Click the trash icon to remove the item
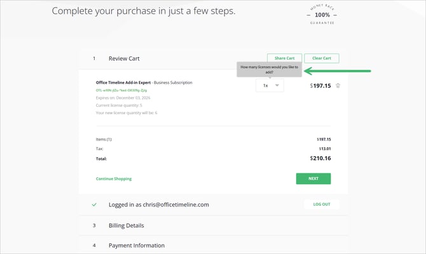 (338, 86)
